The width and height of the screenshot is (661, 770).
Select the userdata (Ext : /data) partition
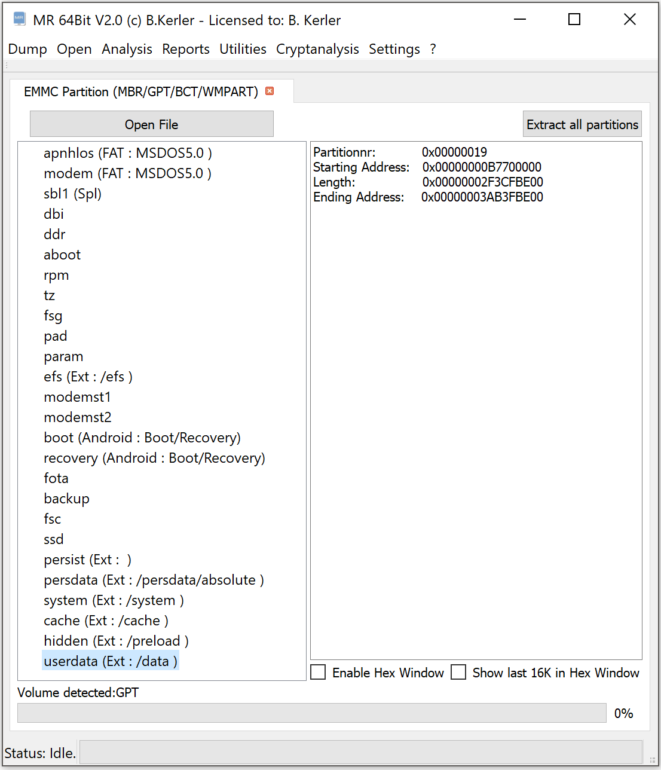(x=111, y=661)
